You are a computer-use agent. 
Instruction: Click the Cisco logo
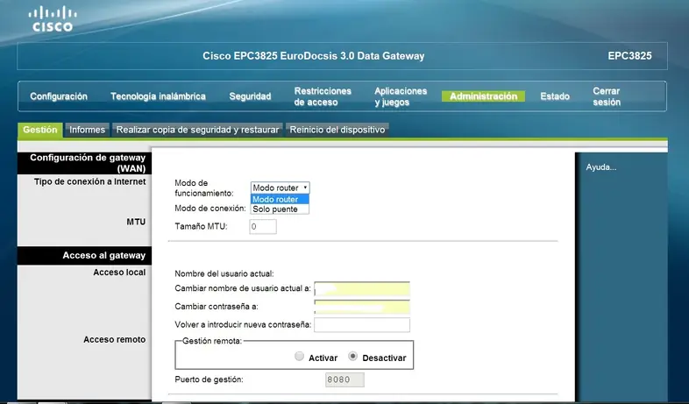click(x=53, y=19)
